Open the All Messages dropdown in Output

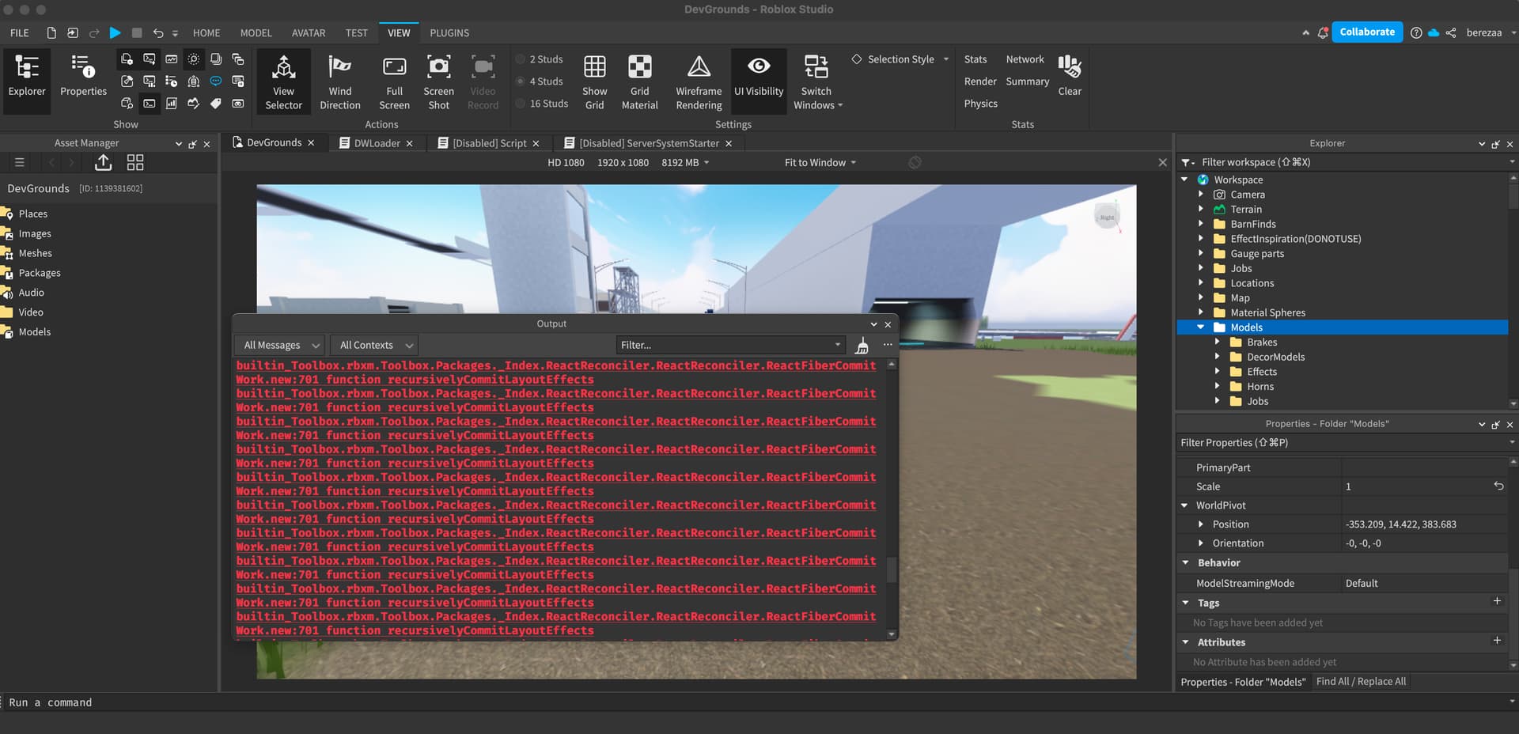[278, 345]
